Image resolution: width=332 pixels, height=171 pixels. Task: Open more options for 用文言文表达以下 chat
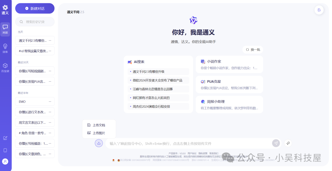[50, 122]
